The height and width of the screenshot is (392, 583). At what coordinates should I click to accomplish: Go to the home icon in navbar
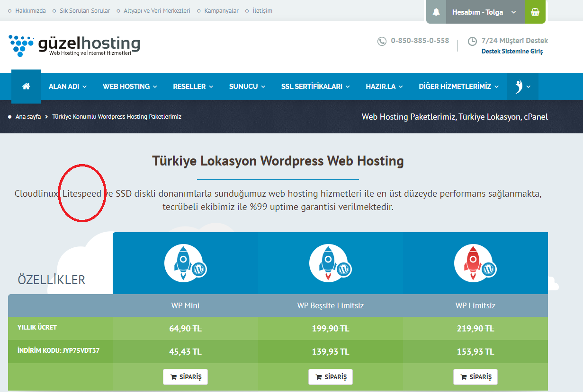[x=26, y=87]
